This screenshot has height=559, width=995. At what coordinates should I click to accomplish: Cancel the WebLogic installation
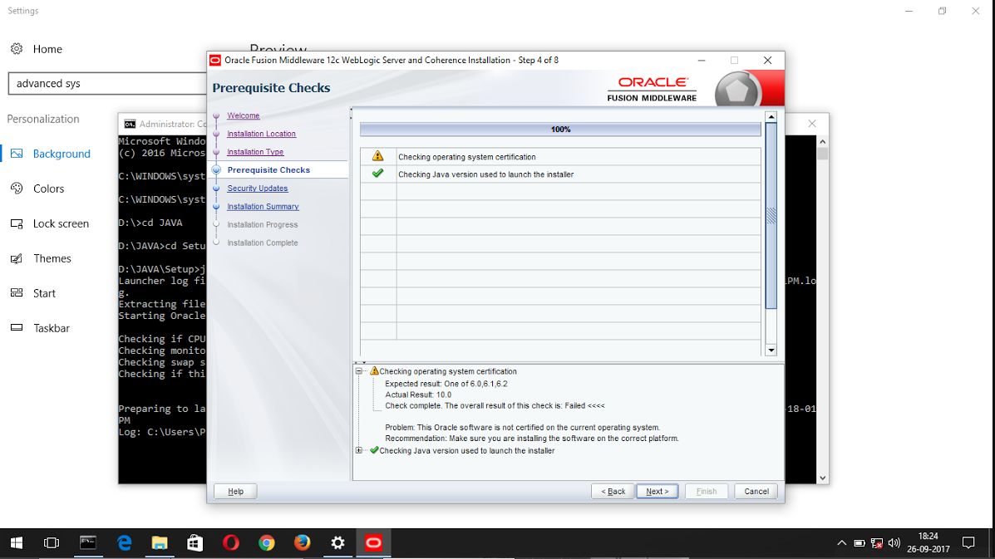(x=756, y=491)
